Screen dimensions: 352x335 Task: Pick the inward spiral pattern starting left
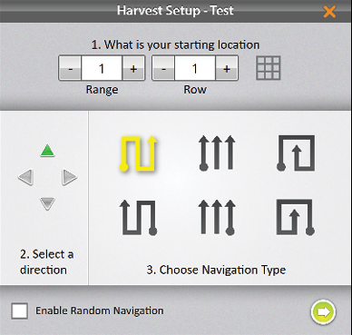[296, 153]
